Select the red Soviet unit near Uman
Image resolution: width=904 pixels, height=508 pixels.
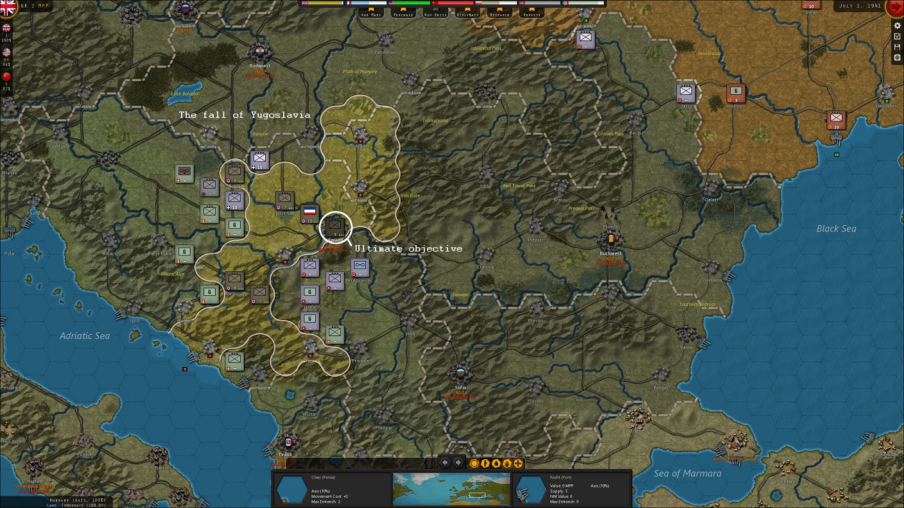point(811,4)
